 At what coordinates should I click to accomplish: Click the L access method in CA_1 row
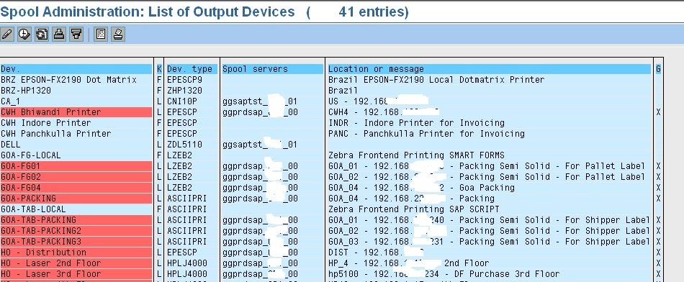pyautogui.click(x=159, y=101)
